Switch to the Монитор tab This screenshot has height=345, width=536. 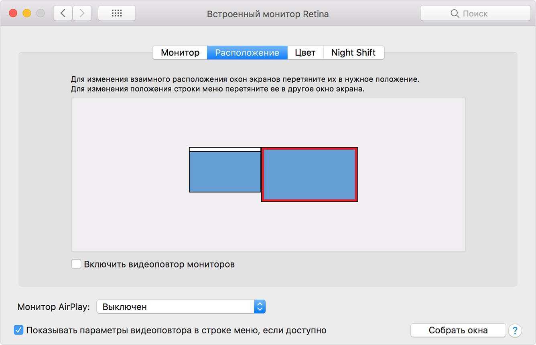(180, 53)
